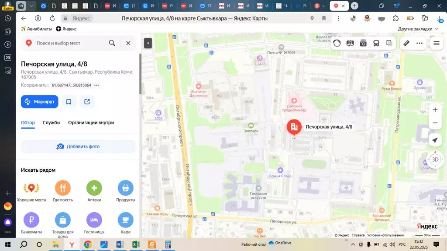Viewport: 447px width, 251px height.
Task: Open Windows Start menu
Action: [x=8, y=244]
